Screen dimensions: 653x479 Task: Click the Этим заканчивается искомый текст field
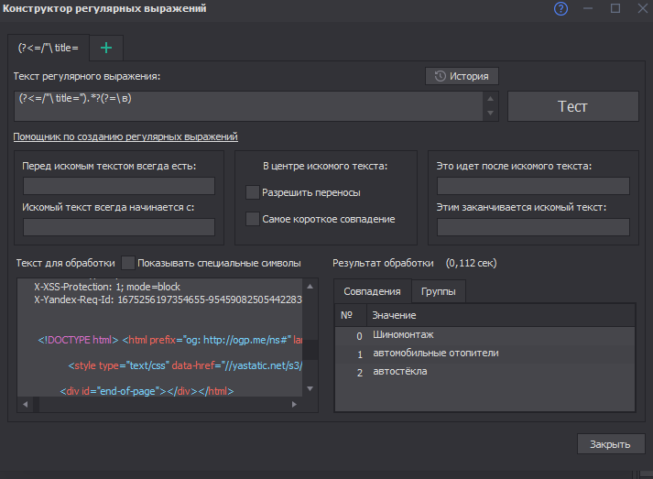point(532,227)
